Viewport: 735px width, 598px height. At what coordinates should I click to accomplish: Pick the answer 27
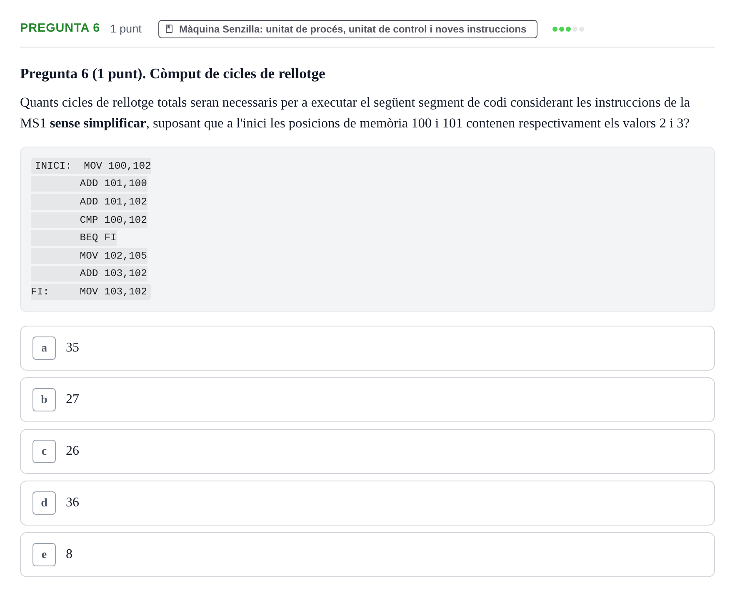[x=367, y=400]
